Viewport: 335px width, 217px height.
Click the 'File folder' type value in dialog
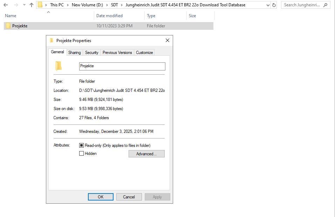click(x=87, y=81)
